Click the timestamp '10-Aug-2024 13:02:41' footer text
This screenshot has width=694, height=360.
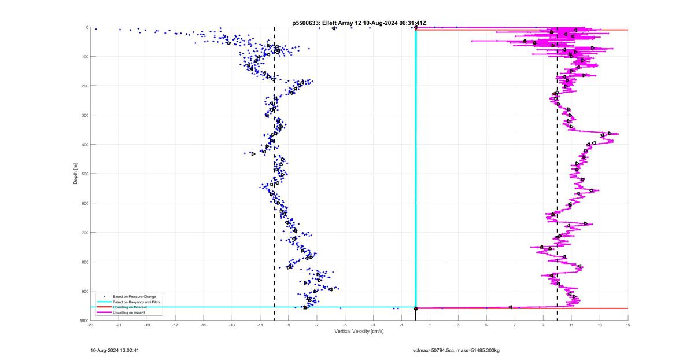pos(115,350)
